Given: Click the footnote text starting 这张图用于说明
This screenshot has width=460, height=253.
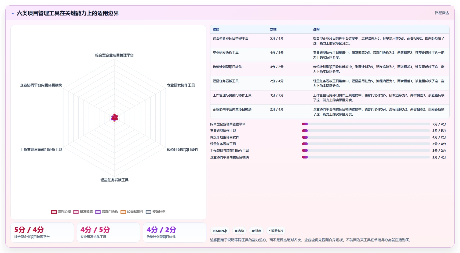Looking at the screenshot, I should [311, 240].
